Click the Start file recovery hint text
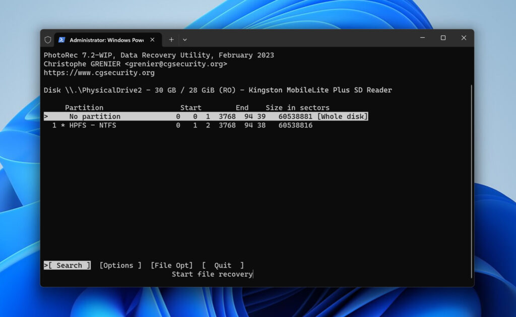Screen dimensions: 516x317 point(212,274)
